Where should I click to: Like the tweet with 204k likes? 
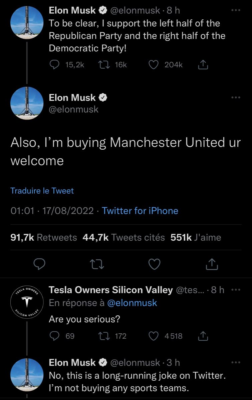pyautogui.click(x=154, y=65)
